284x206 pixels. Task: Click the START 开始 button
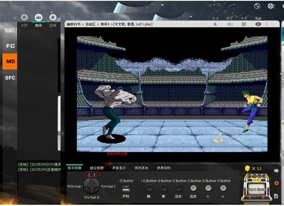click(x=126, y=190)
